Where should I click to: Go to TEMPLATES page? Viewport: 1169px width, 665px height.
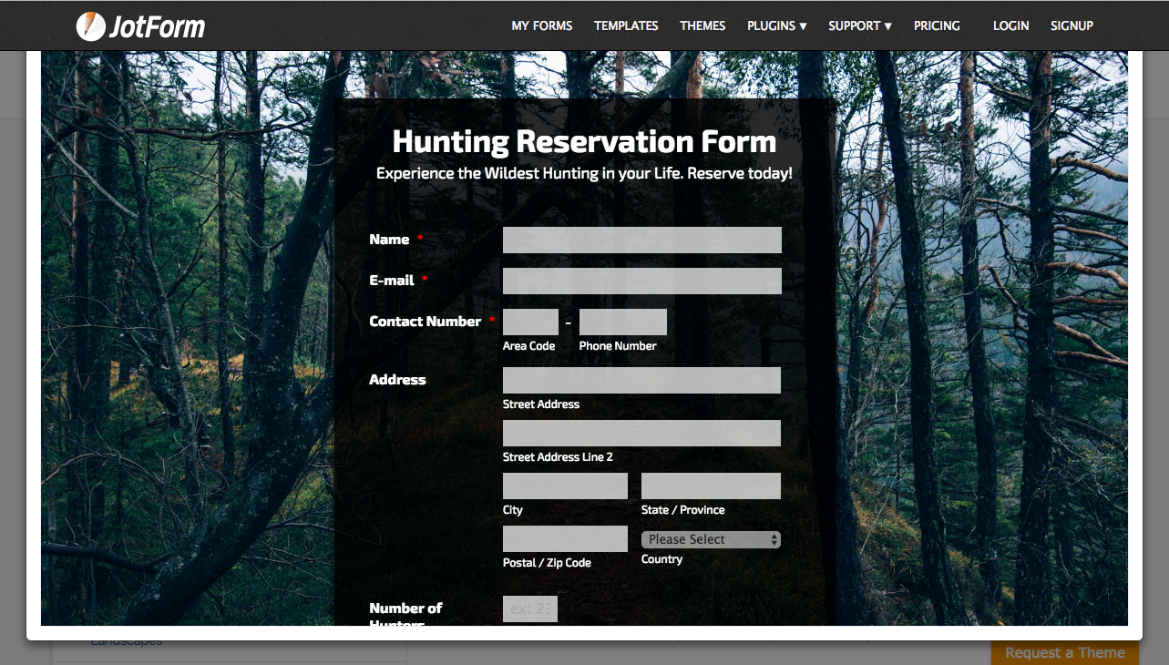[626, 26]
